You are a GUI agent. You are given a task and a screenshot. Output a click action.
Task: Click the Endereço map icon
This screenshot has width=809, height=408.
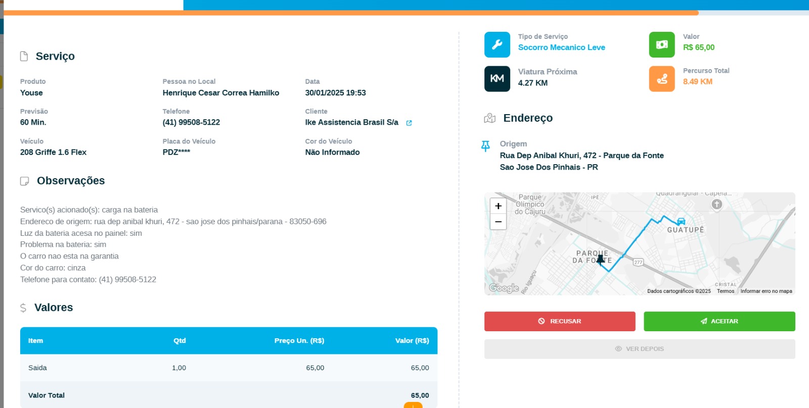point(490,118)
